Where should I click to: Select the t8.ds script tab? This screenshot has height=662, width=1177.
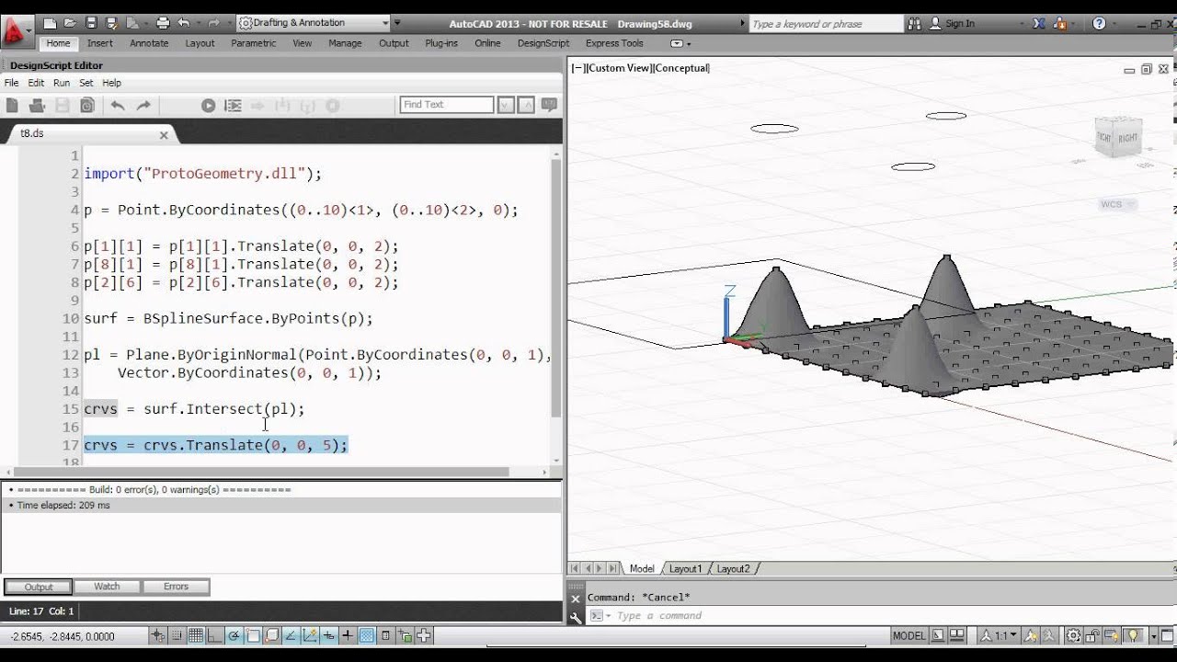click(32, 133)
